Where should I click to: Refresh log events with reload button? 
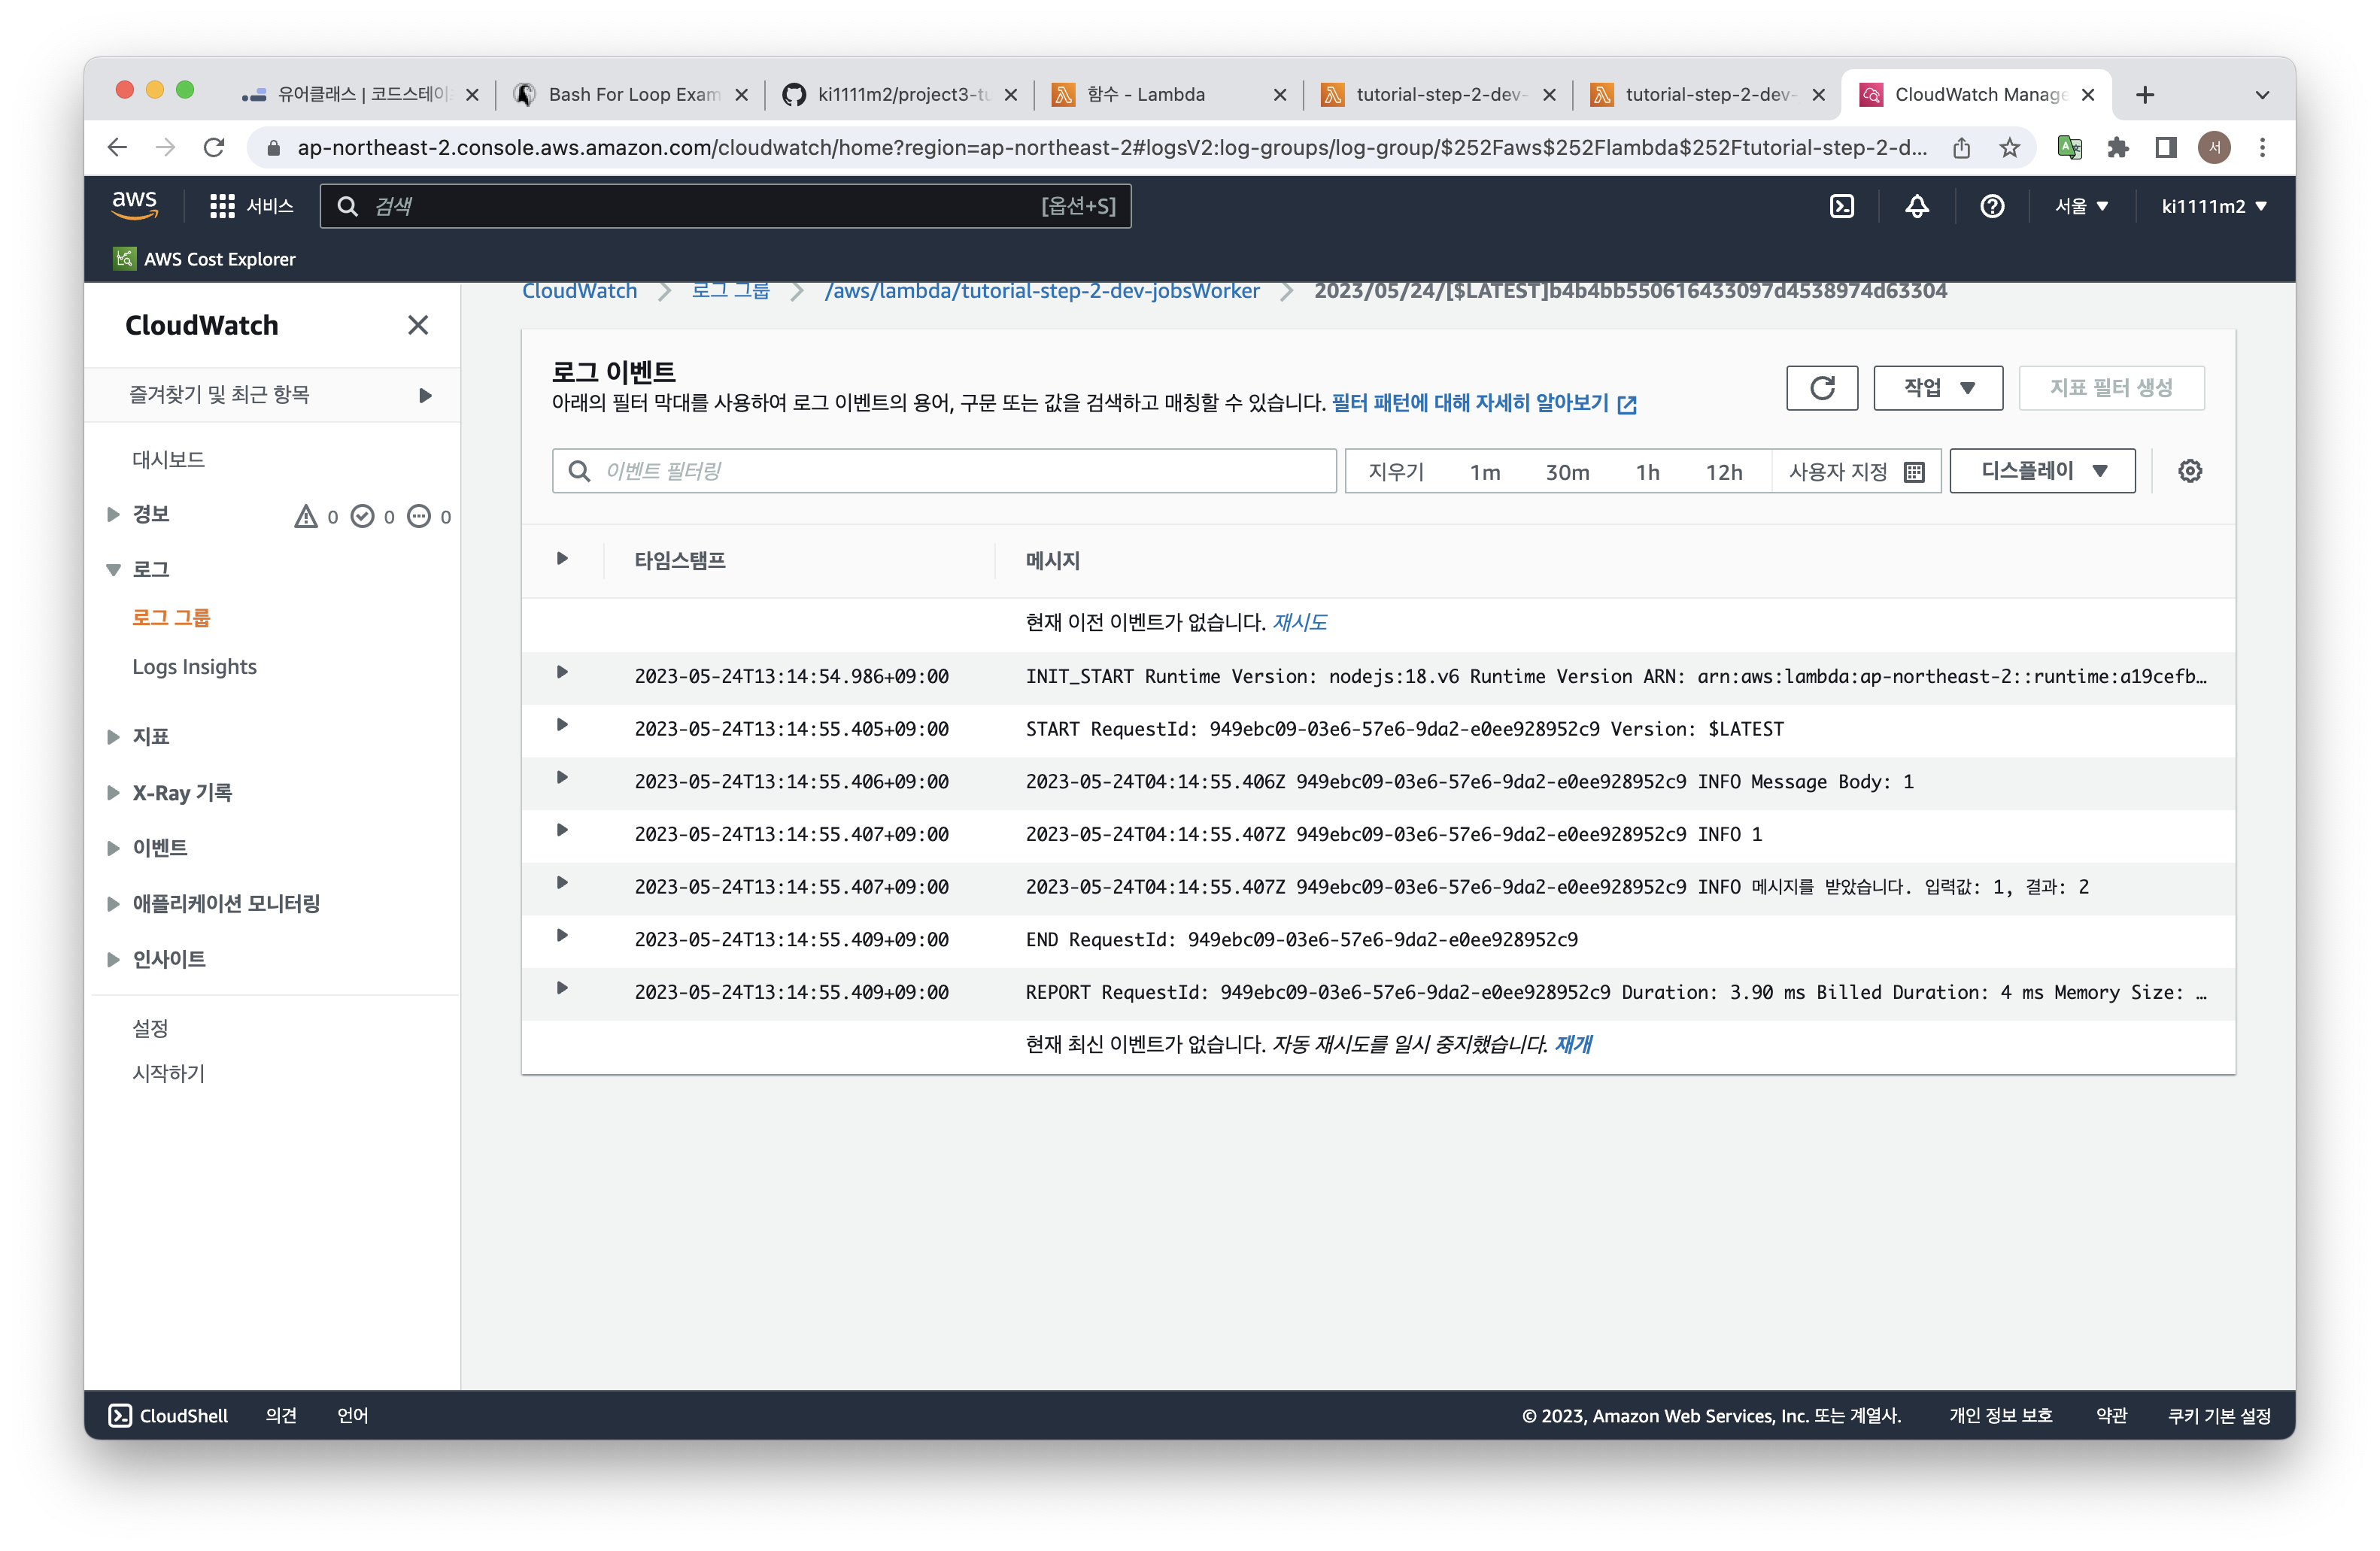click(1821, 388)
